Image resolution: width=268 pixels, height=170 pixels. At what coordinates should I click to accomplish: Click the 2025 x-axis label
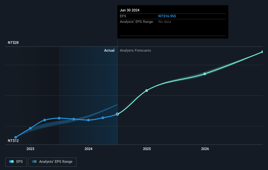point(147,149)
